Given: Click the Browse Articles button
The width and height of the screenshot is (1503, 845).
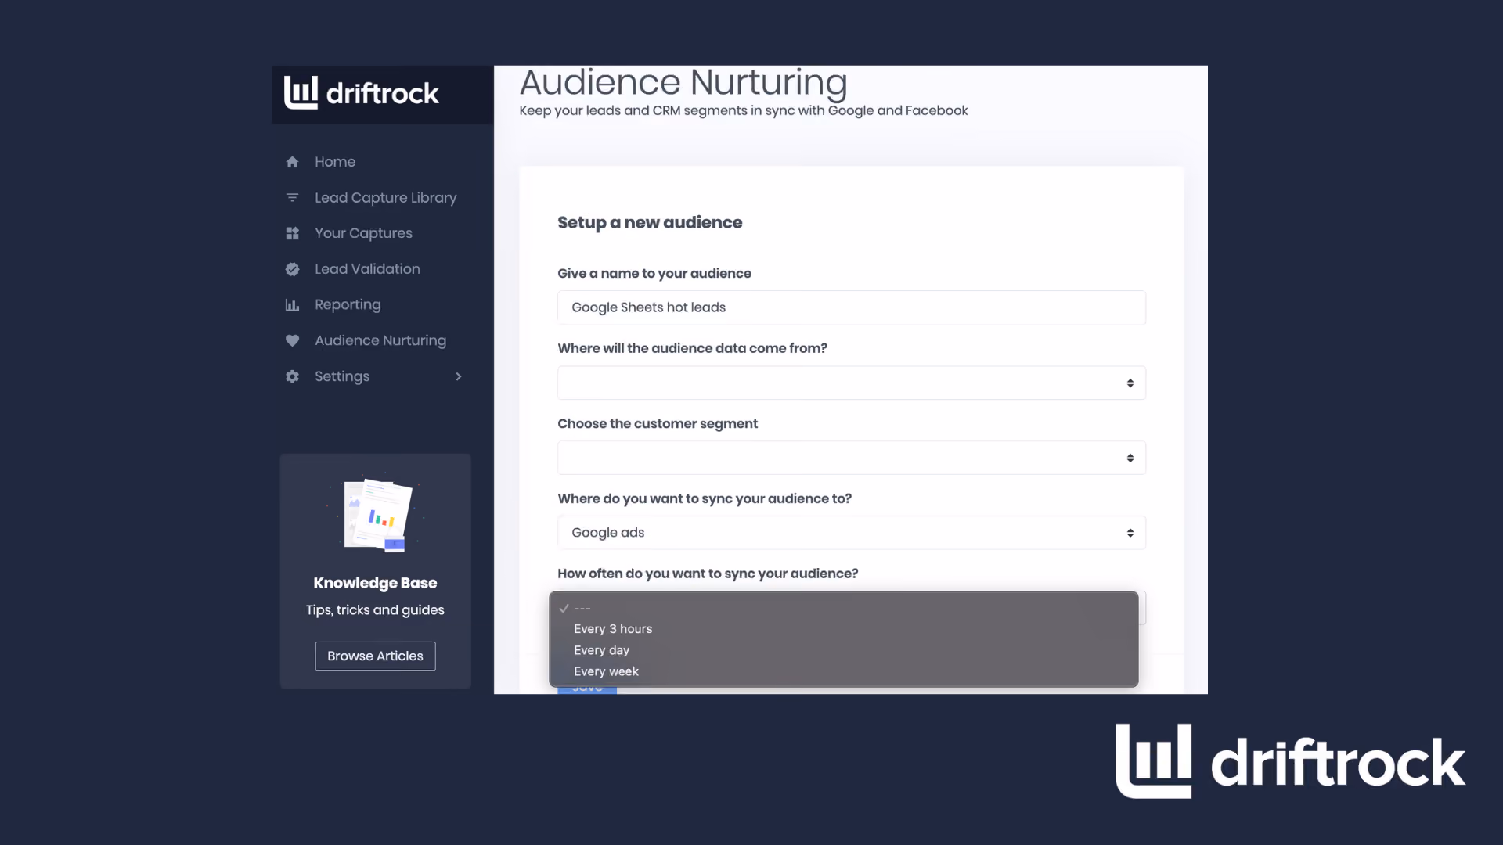Looking at the screenshot, I should pyautogui.click(x=375, y=656).
